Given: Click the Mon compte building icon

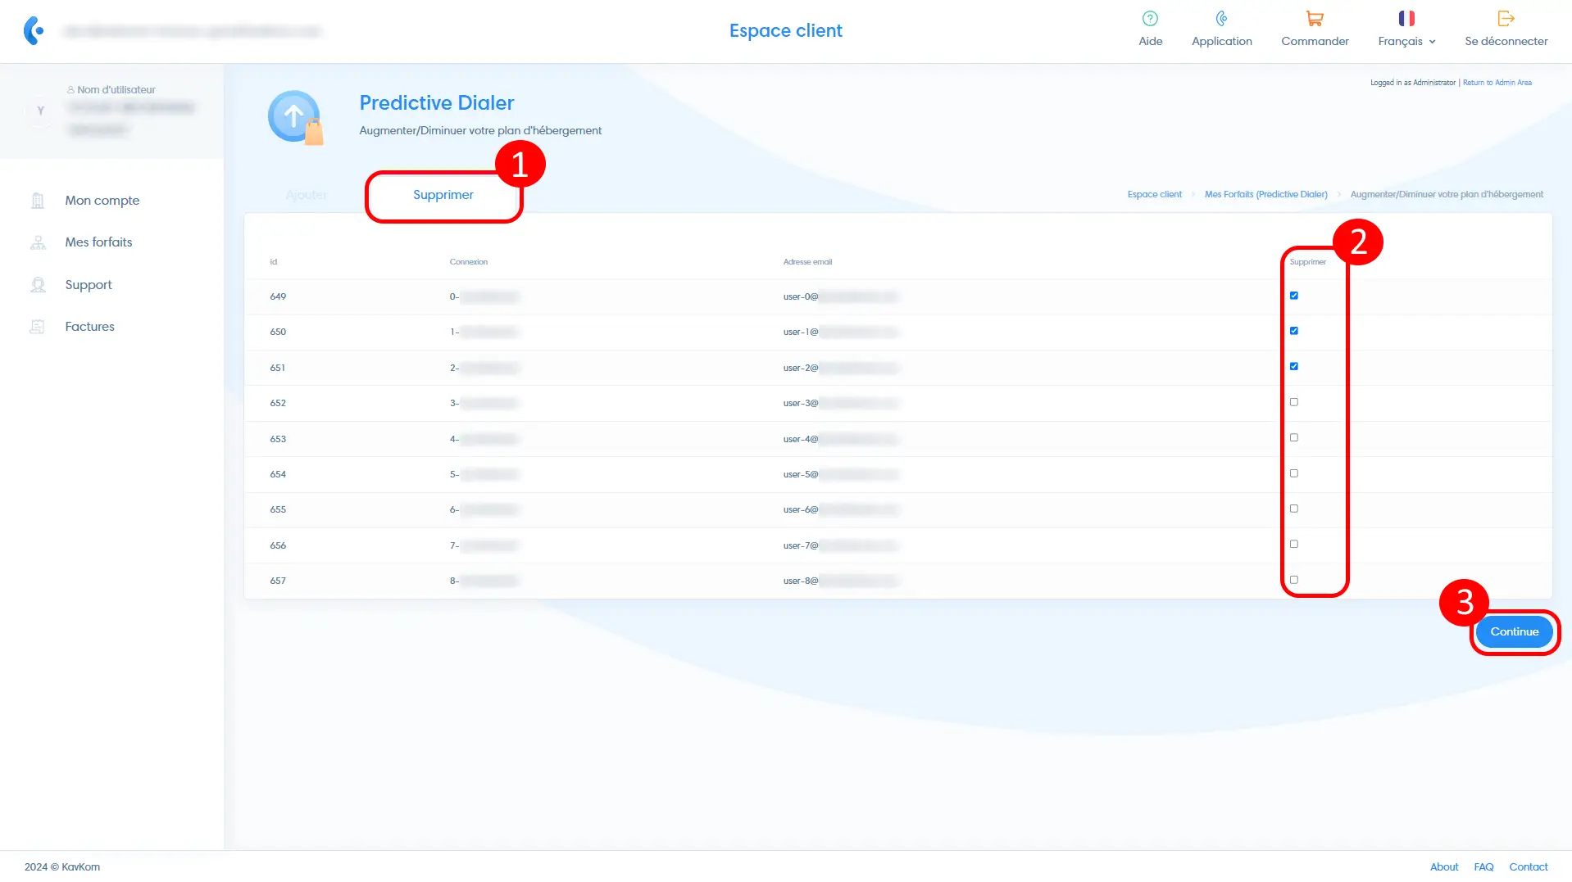Looking at the screenshot, I should coord(38,201).
